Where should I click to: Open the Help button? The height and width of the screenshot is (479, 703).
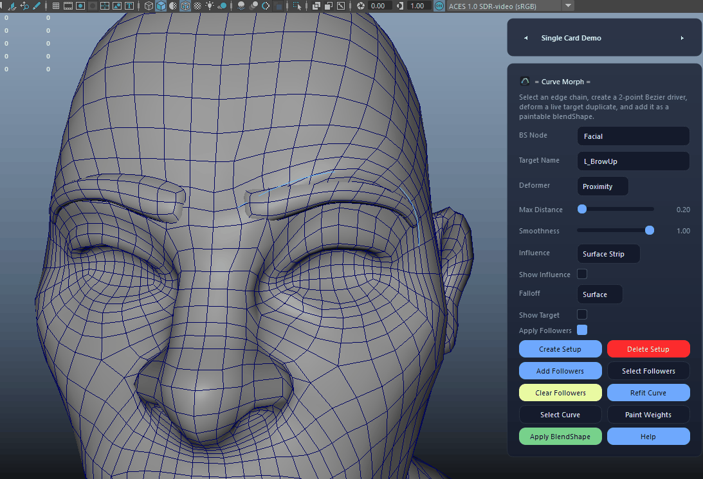(648, 437)
